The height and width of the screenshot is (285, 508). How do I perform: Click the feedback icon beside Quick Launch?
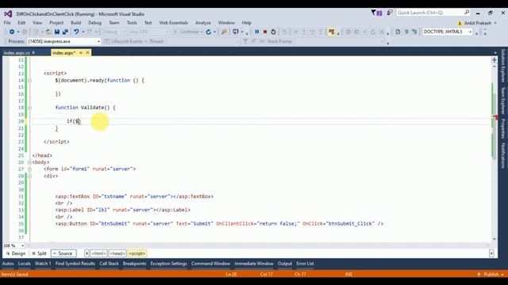click(x=390, y=13)
